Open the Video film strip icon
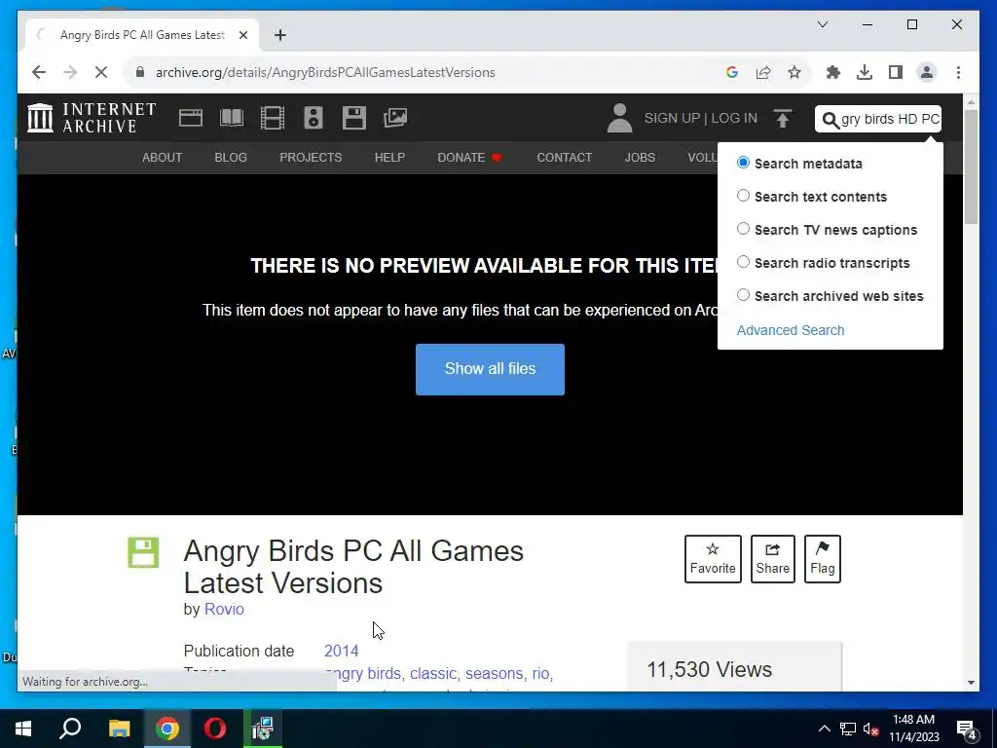Image resolution: width=997 pixels, height=748 pixels. point(273,118)
